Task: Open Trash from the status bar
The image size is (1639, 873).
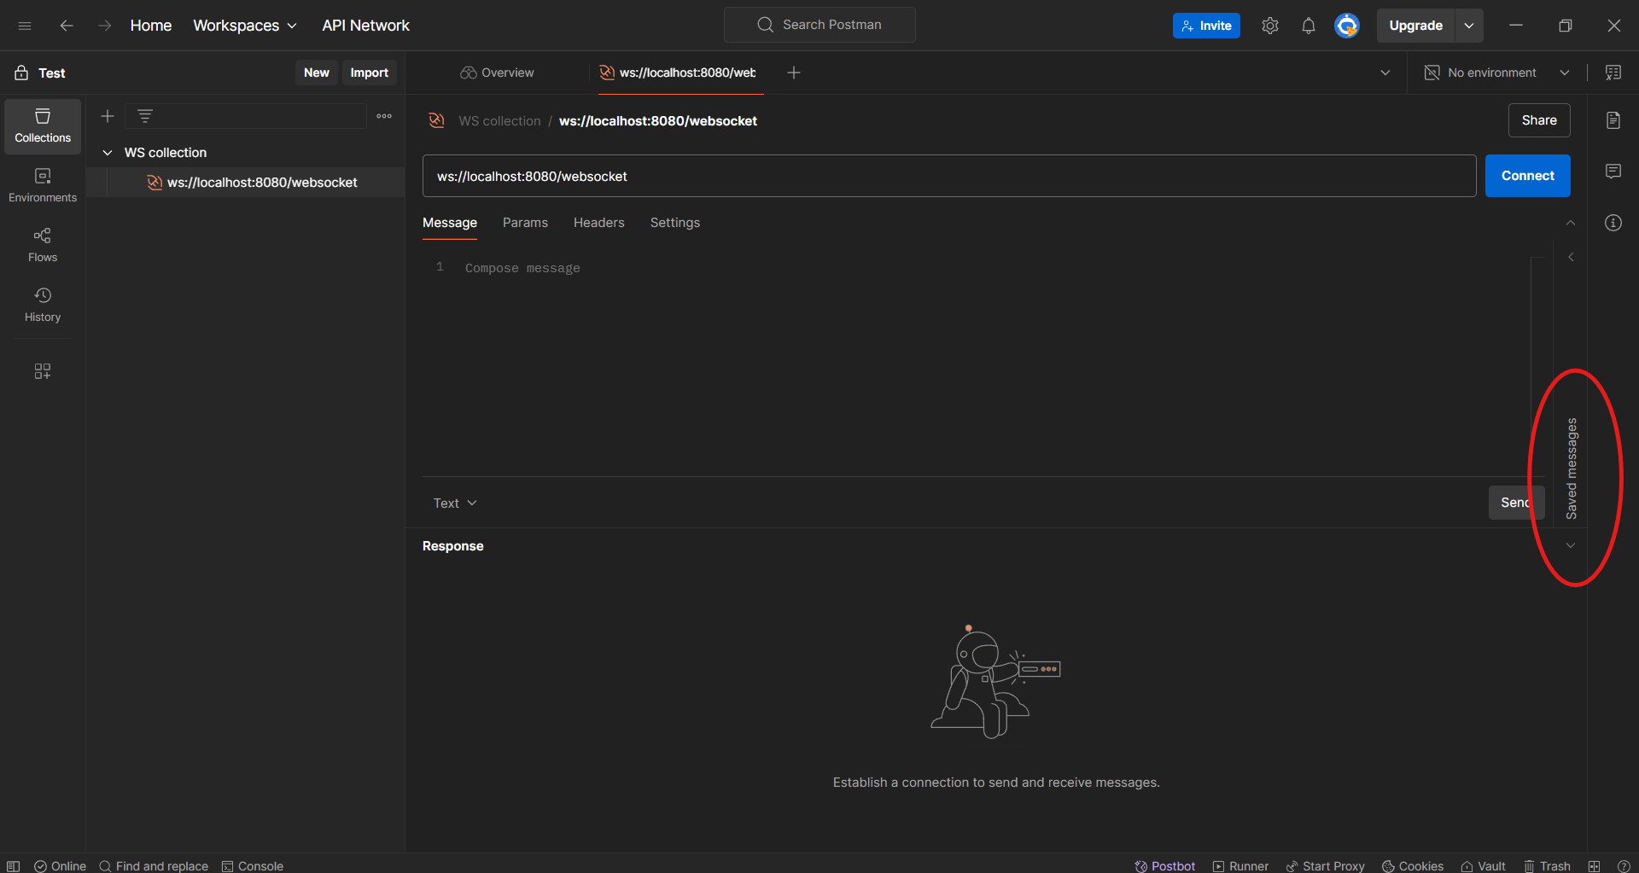Action: (1547, 866)
